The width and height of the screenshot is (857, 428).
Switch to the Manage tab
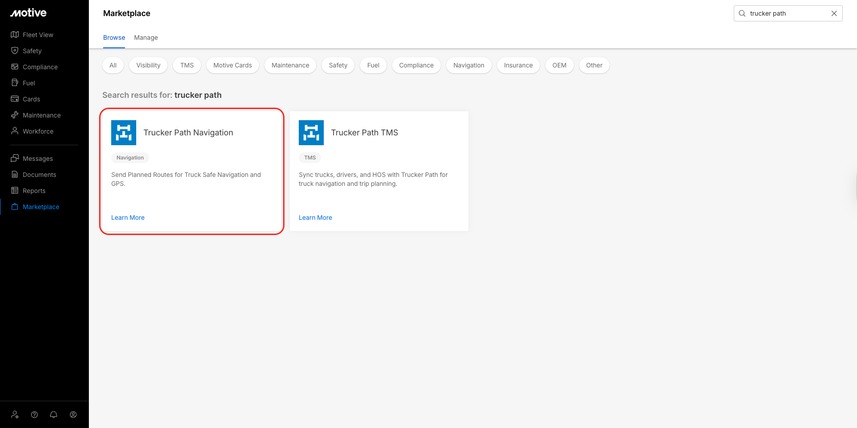click(146, 38)
